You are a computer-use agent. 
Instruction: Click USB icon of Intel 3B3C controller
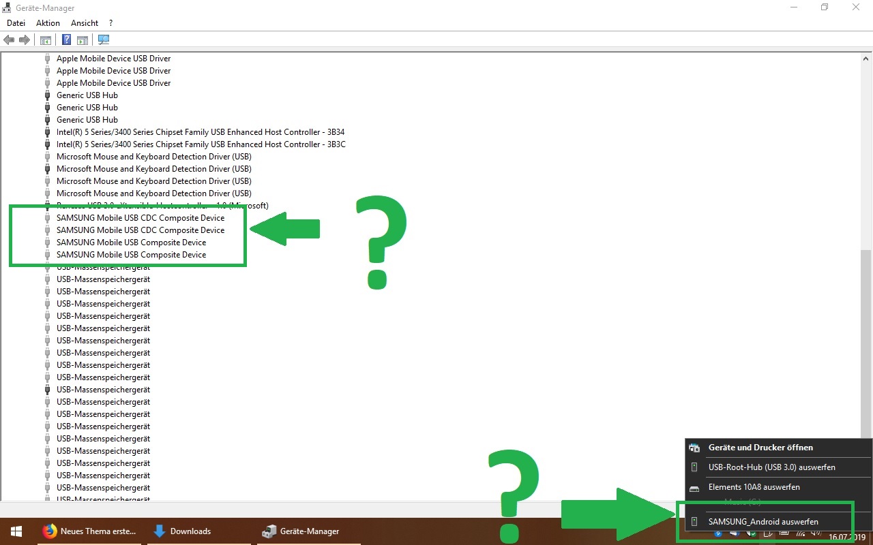47,144
